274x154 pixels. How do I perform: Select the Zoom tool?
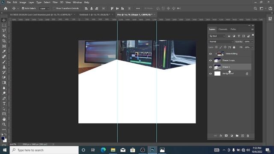coord(4,124)
